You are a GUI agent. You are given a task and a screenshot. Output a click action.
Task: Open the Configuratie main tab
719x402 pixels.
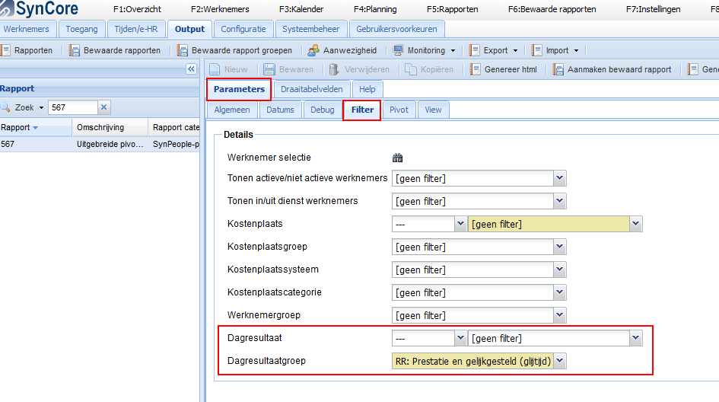tap(243, 29)
